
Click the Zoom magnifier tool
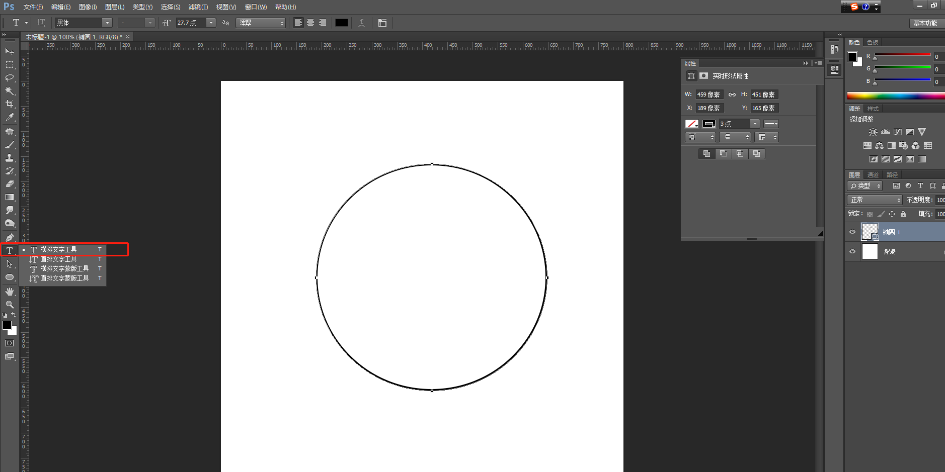(x=9, y=305)
